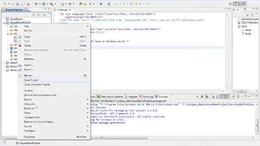
Task: Choose Restore from Local History...
Action: [x=54, y=122]
